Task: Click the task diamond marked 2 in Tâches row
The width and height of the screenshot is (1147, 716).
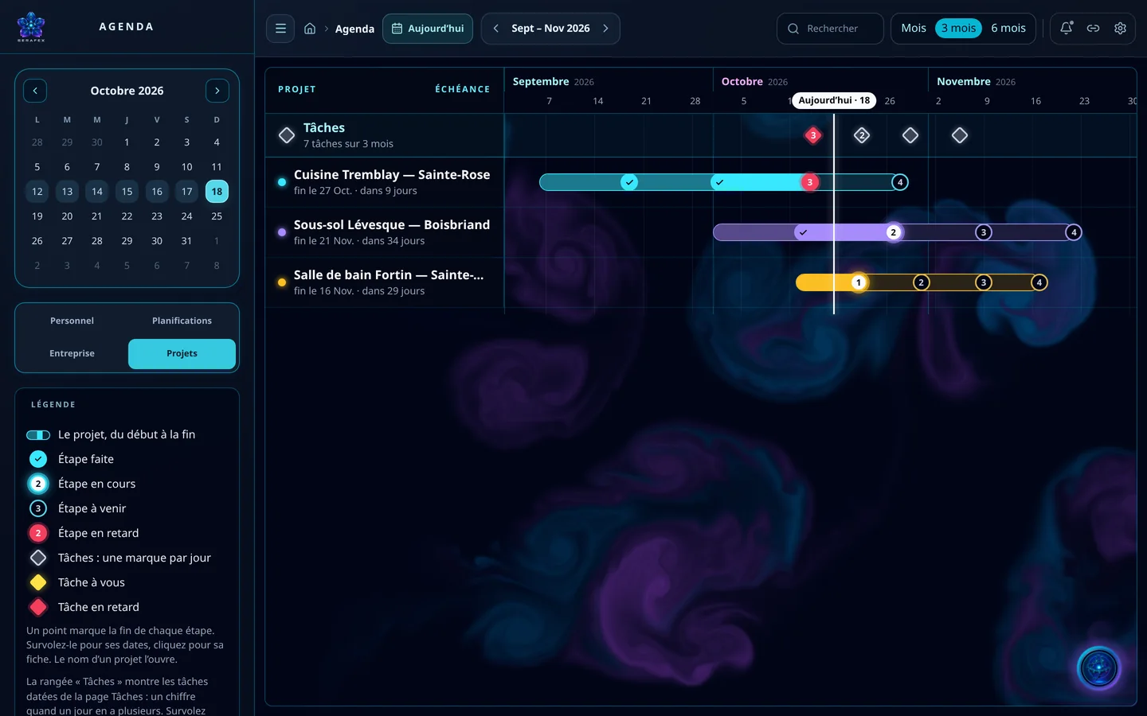Action: (861, 135)
